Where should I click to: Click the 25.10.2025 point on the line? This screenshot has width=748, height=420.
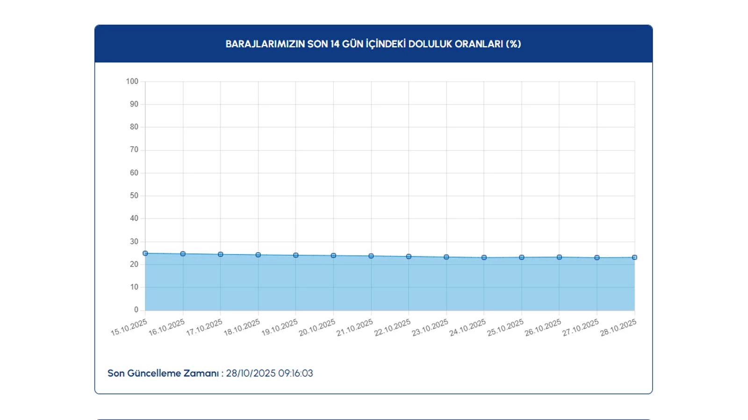[522, 258]
